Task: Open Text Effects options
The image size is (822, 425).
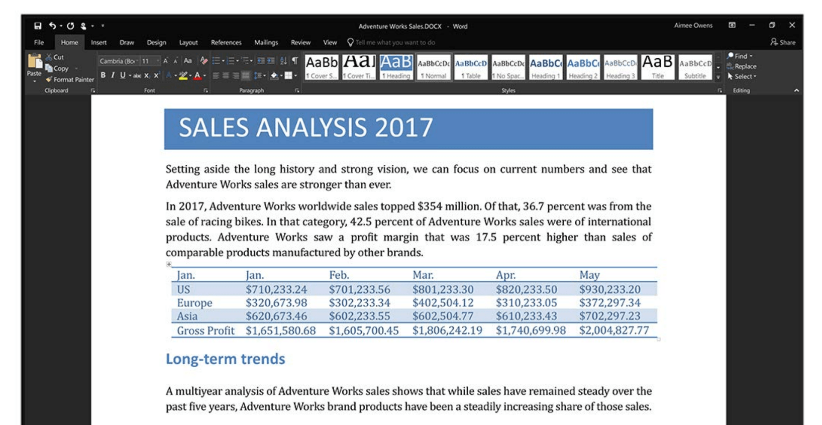Action: tap(169, 75)
